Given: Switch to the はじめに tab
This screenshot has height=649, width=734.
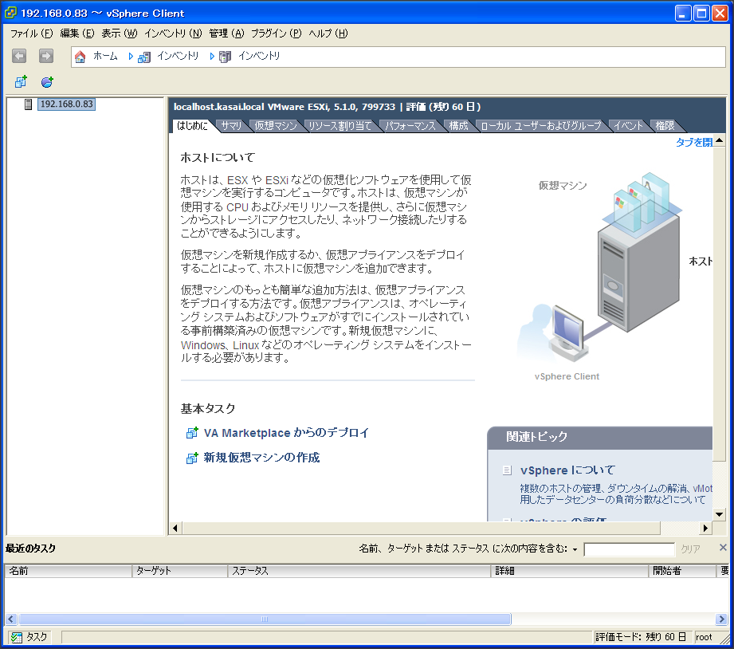Looking at the screenshot, I should tap(193, 126).
